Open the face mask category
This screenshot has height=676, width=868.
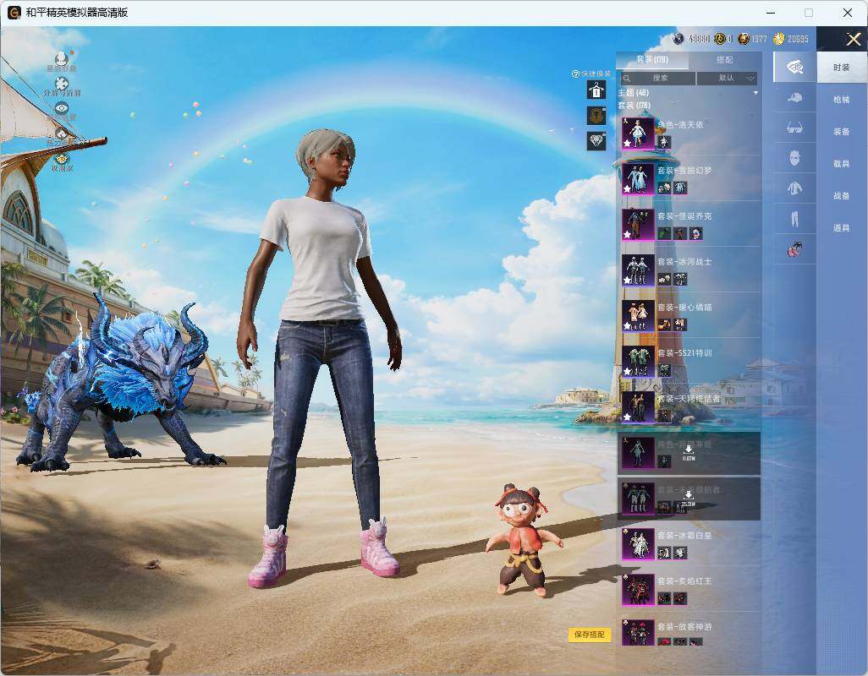pyautogui.click(x=794, y=159)
